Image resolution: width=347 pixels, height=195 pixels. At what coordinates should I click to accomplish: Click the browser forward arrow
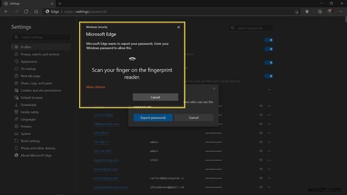click(x=17, y=12)
